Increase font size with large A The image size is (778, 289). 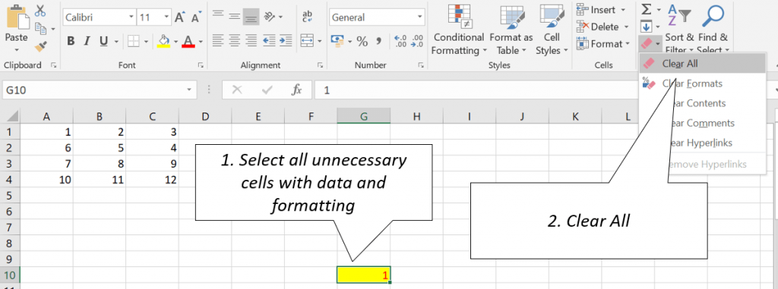179,17
